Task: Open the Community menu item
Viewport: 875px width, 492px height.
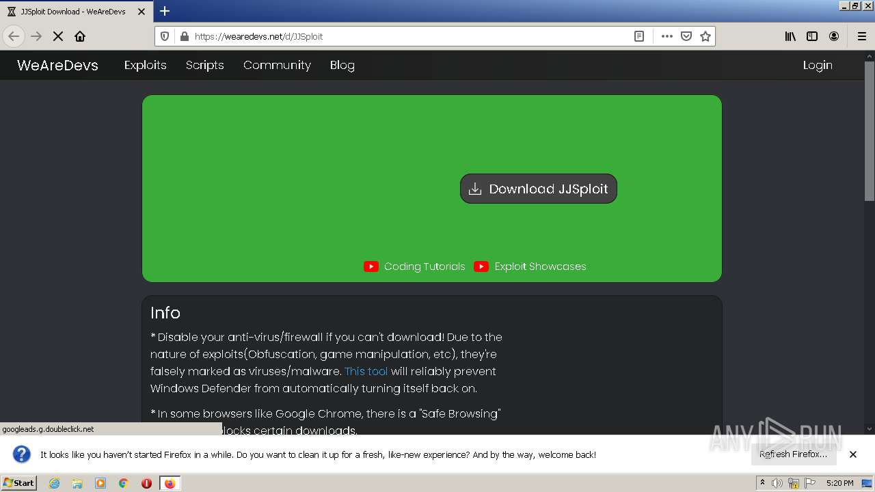Action: pos(277,65)
